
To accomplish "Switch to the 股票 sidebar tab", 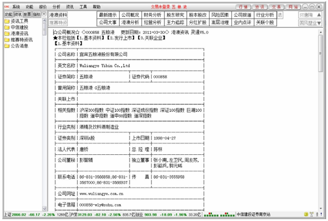I will [x=27, y=13].
